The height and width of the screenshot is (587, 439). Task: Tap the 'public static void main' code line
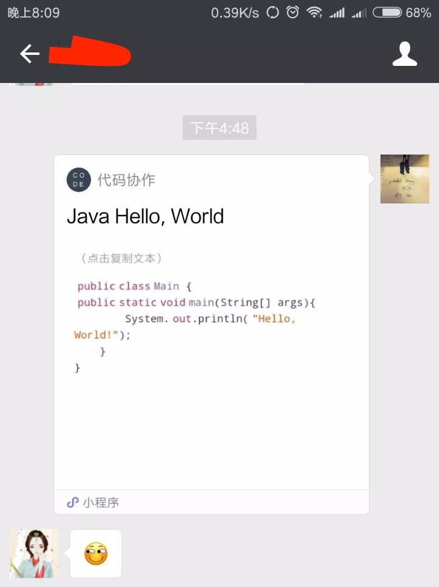tap(196, 303)
